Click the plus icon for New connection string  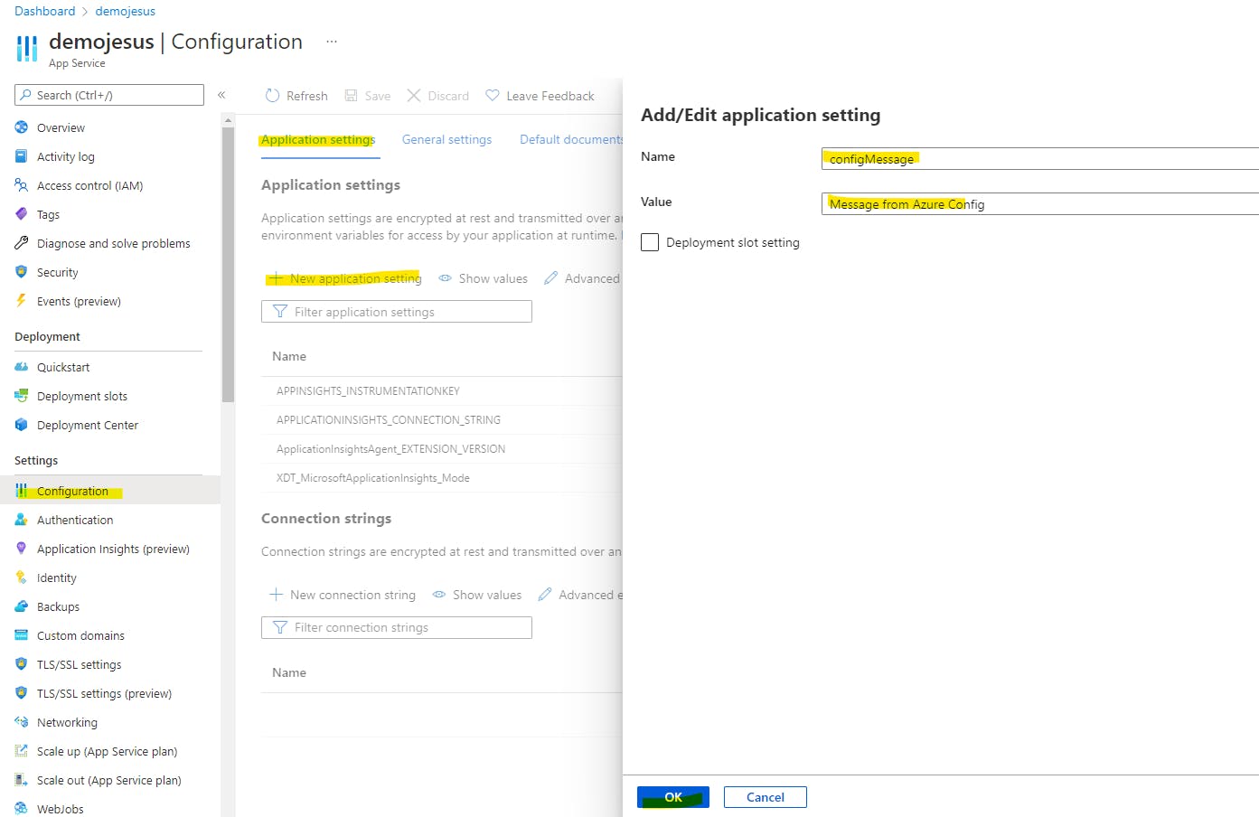(277, 595)
